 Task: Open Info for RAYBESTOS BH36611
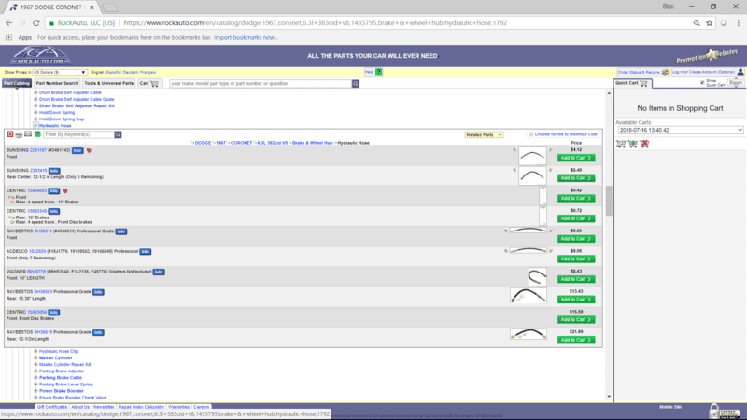(x=121, y=231)
